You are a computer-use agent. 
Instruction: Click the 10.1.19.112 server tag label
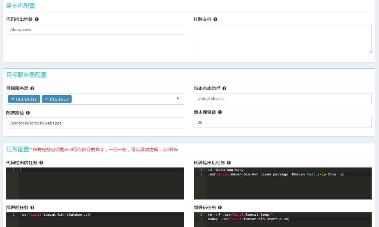pyautogui.click(x=26, y=99)
